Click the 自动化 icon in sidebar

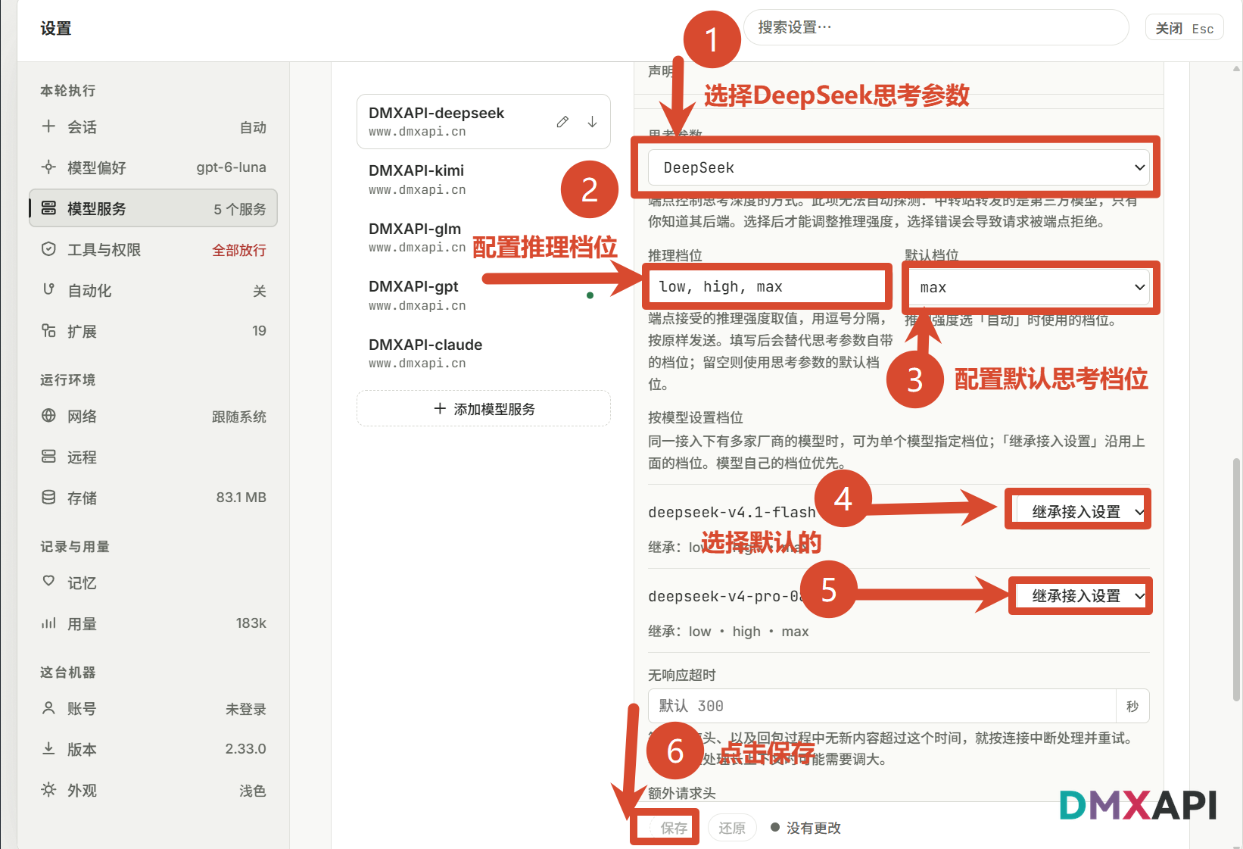point(48,289)
